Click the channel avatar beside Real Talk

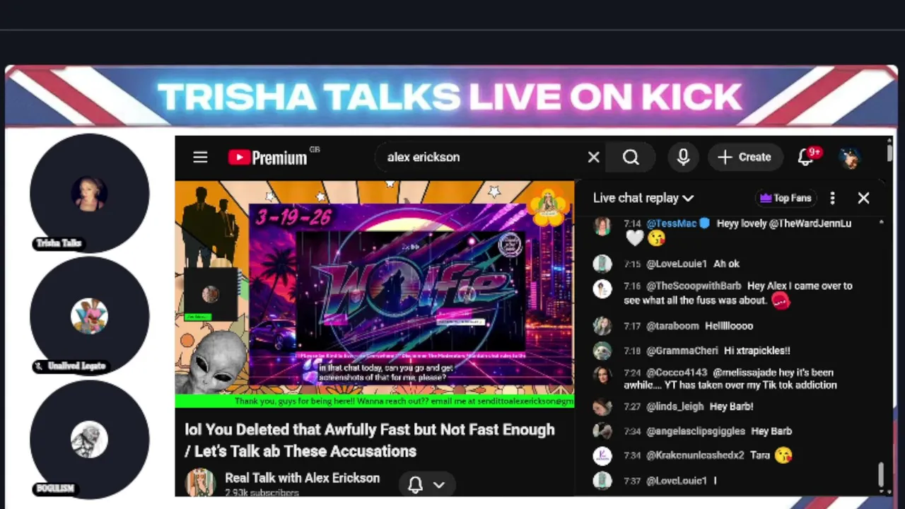(x=200, y=483)
